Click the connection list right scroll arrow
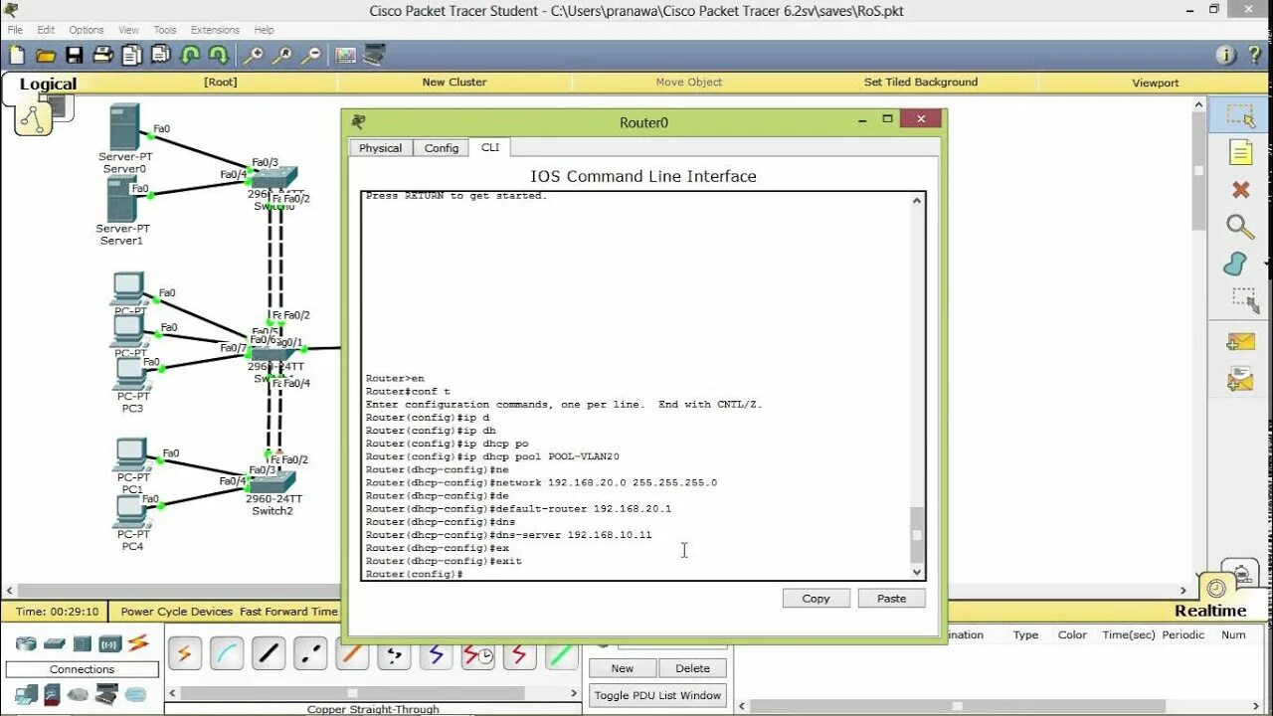Viewport: 1273px width, 716px height. click(574, 693)
